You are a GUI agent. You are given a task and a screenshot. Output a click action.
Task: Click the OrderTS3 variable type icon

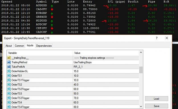coord(9,93)
